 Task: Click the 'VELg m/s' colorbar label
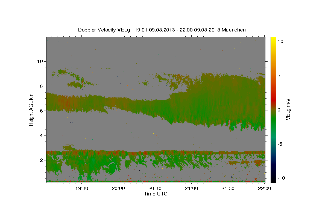coord(288,109)
